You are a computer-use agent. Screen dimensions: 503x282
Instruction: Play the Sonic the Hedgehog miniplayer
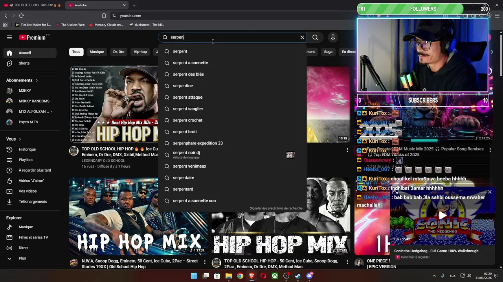[x=443, y=215]
